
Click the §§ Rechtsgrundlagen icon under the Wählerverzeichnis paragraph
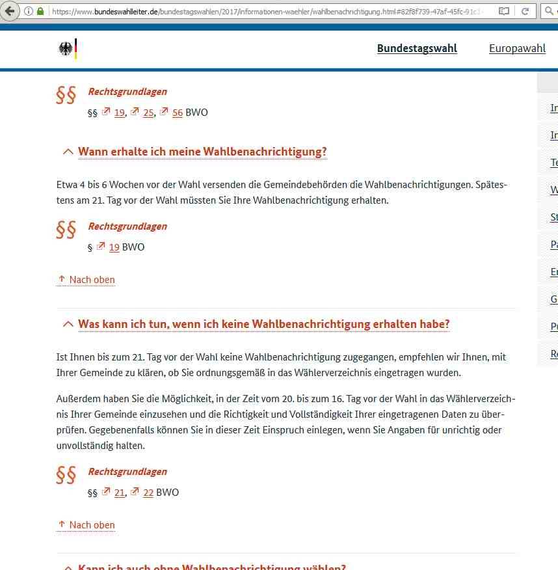pos(66,475)
